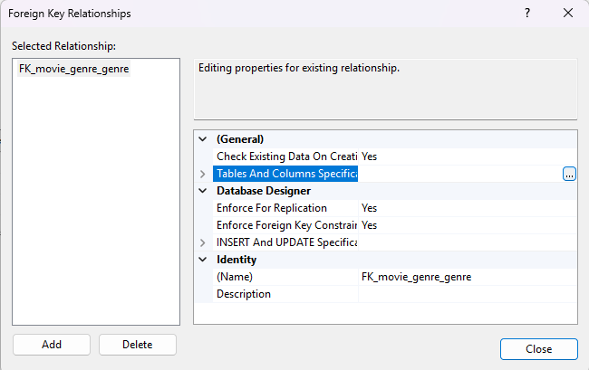Select the INSERT And UPDATE Specification row label
The width and height of the screenshot is (589, 370).
coord(285,242)
